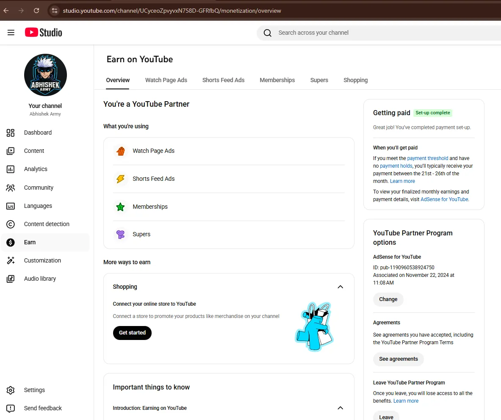
Task: Go to Analytics in the sidebar
Action: [x=36, y=169]
